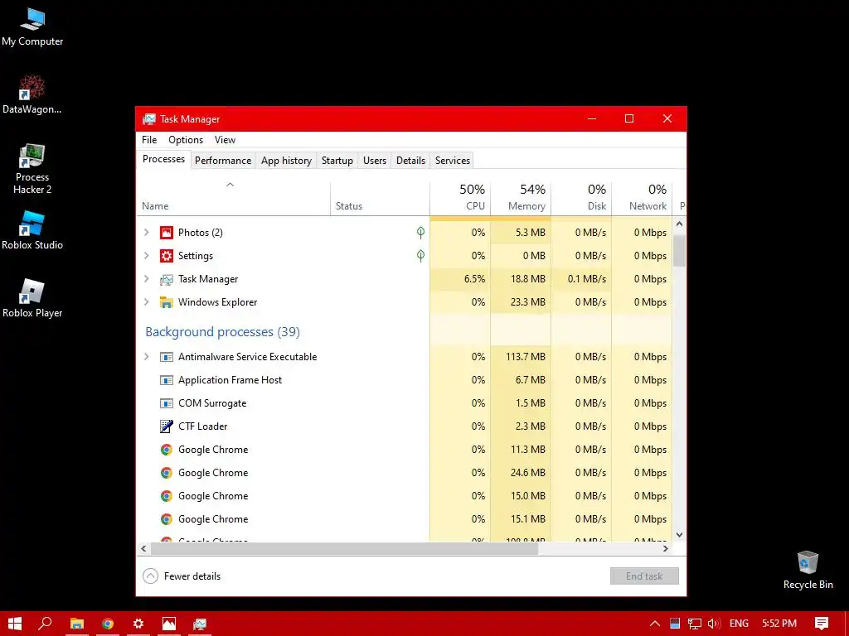Click the Chrome icon for the 15.0 MB process
Viewport: 849px width, 636px height.
tap(166, 496)
